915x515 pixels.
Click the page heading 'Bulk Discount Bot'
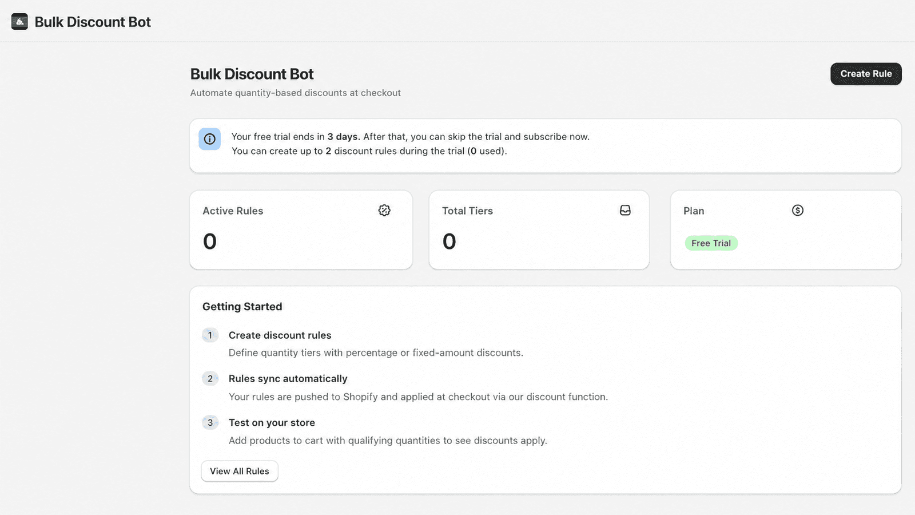coord(252,74)
